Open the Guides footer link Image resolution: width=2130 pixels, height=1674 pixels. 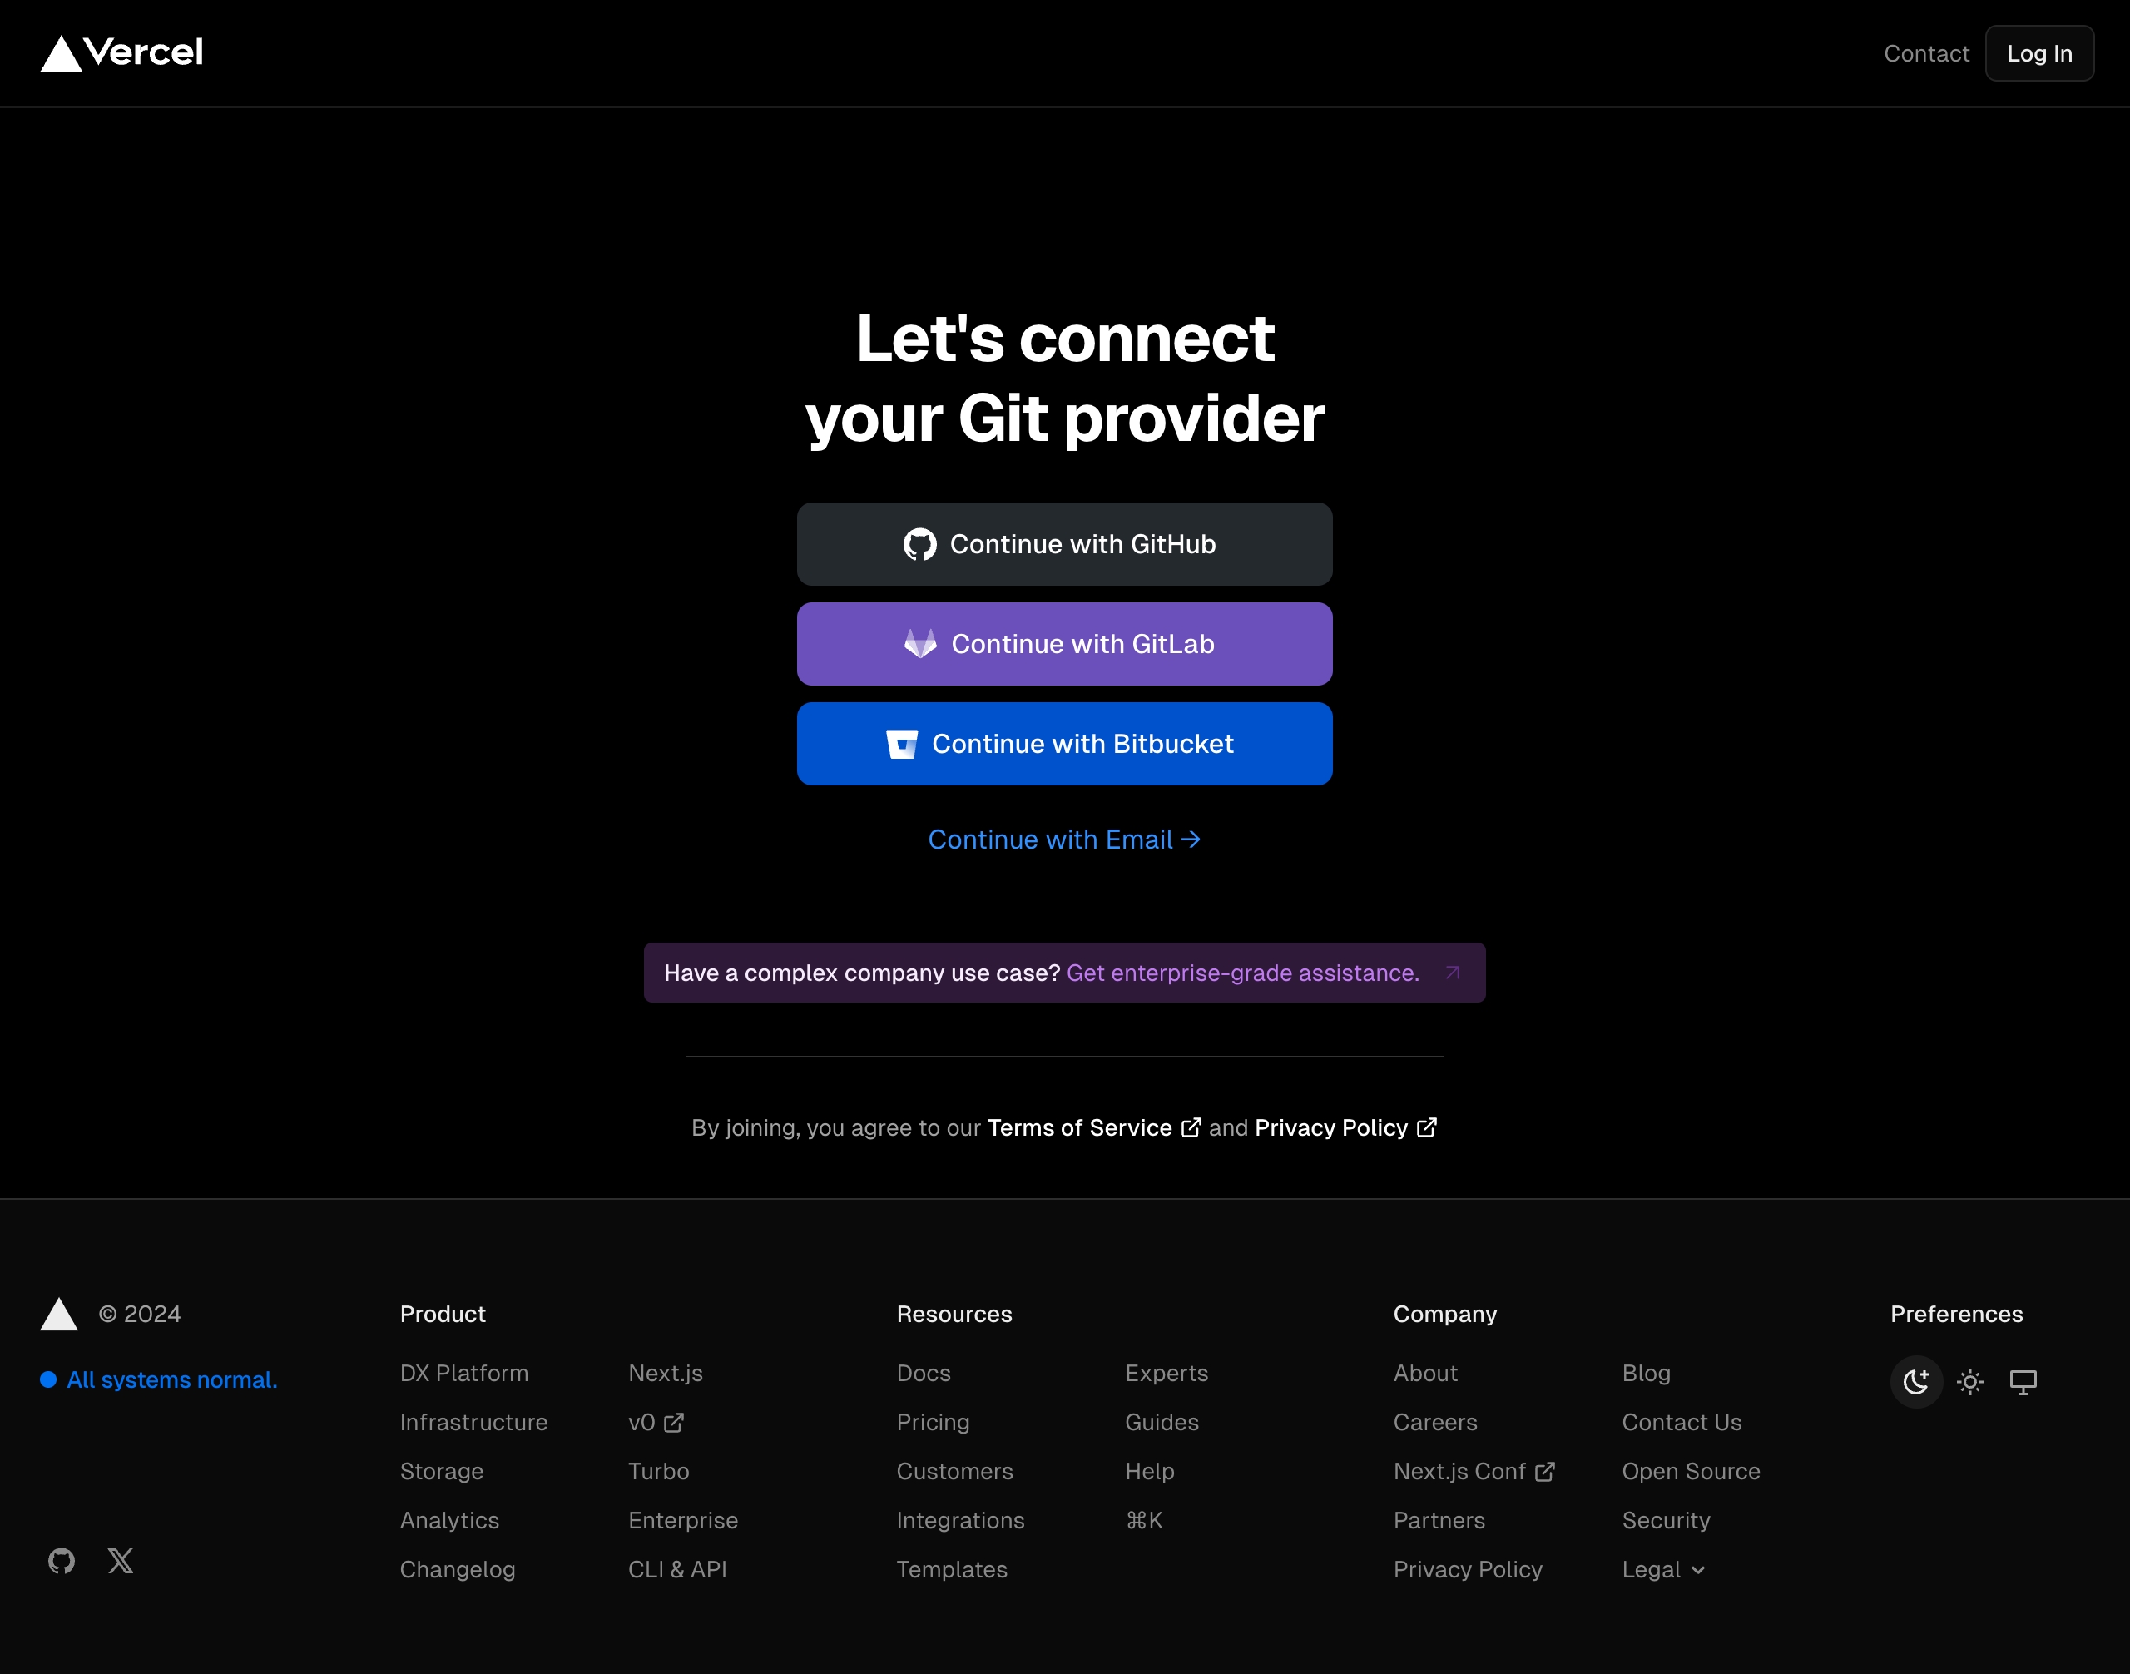[1162, 1422]
